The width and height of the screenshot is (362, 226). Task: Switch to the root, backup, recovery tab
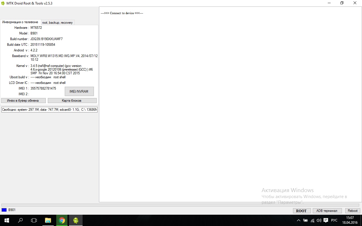click(57, 23)
